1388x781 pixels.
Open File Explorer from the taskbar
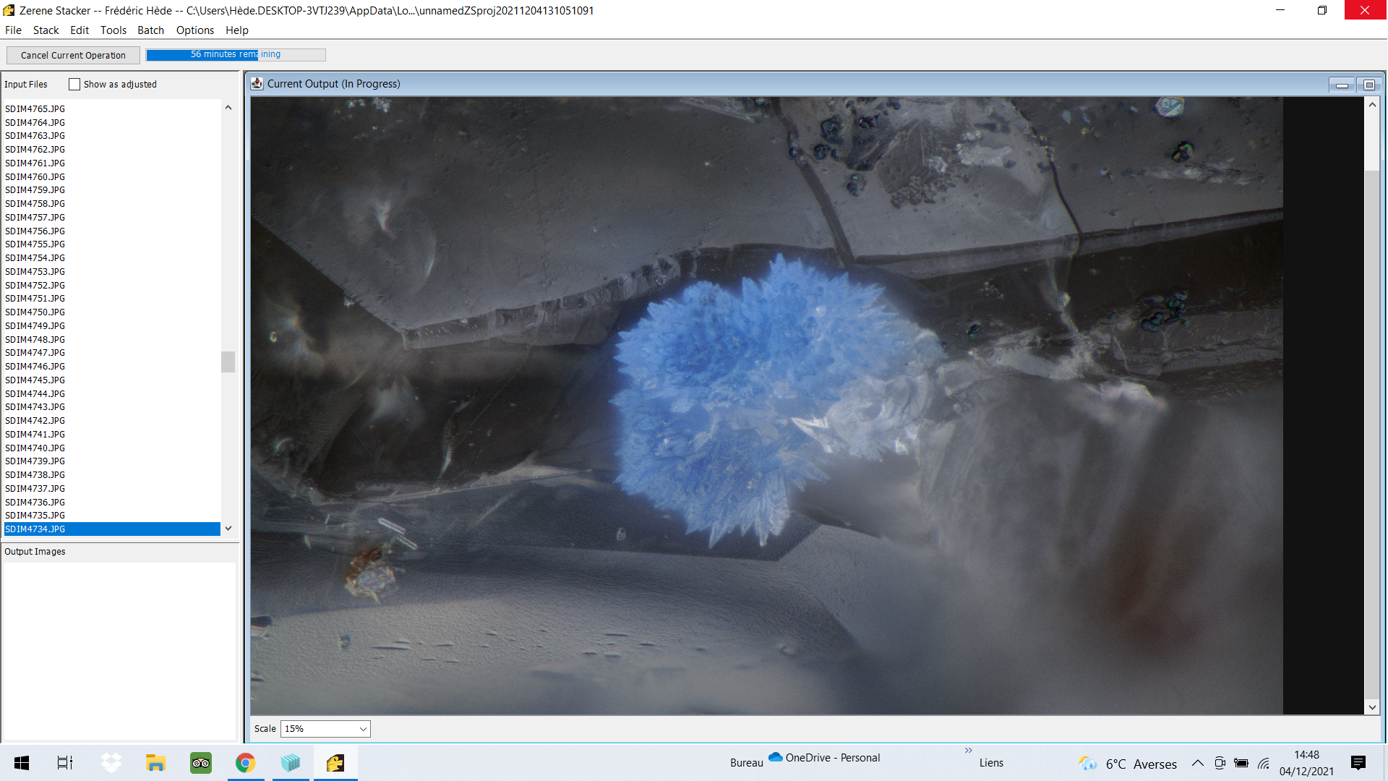coord(155,763)
